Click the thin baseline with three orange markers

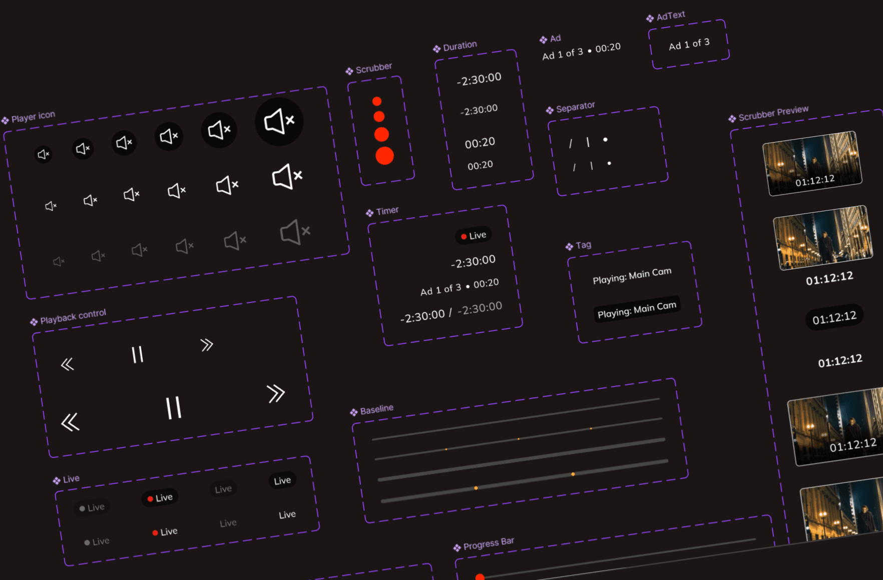pos(518,439)
